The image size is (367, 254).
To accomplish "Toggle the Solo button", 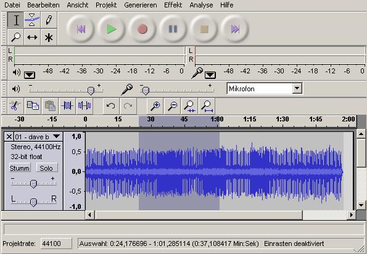I will (47, 168).
